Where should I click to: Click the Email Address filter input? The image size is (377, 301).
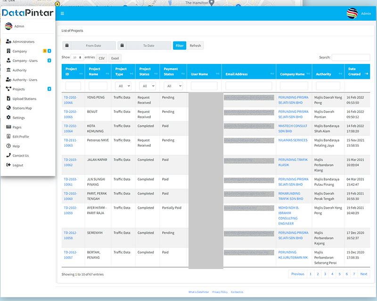249,86
